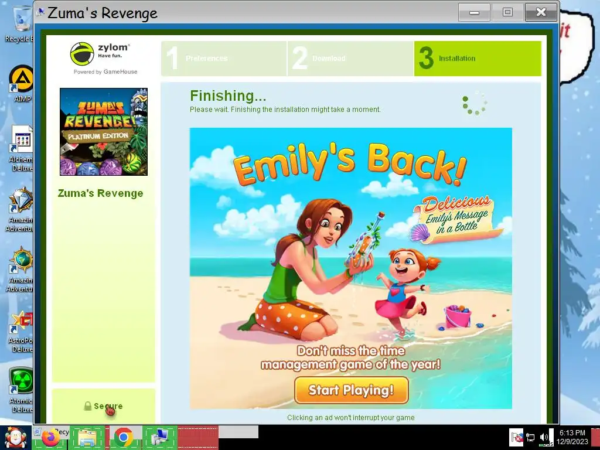Click the Finishing... heading
This screenshot has width=600, height=450.
(x=228, y=96)
